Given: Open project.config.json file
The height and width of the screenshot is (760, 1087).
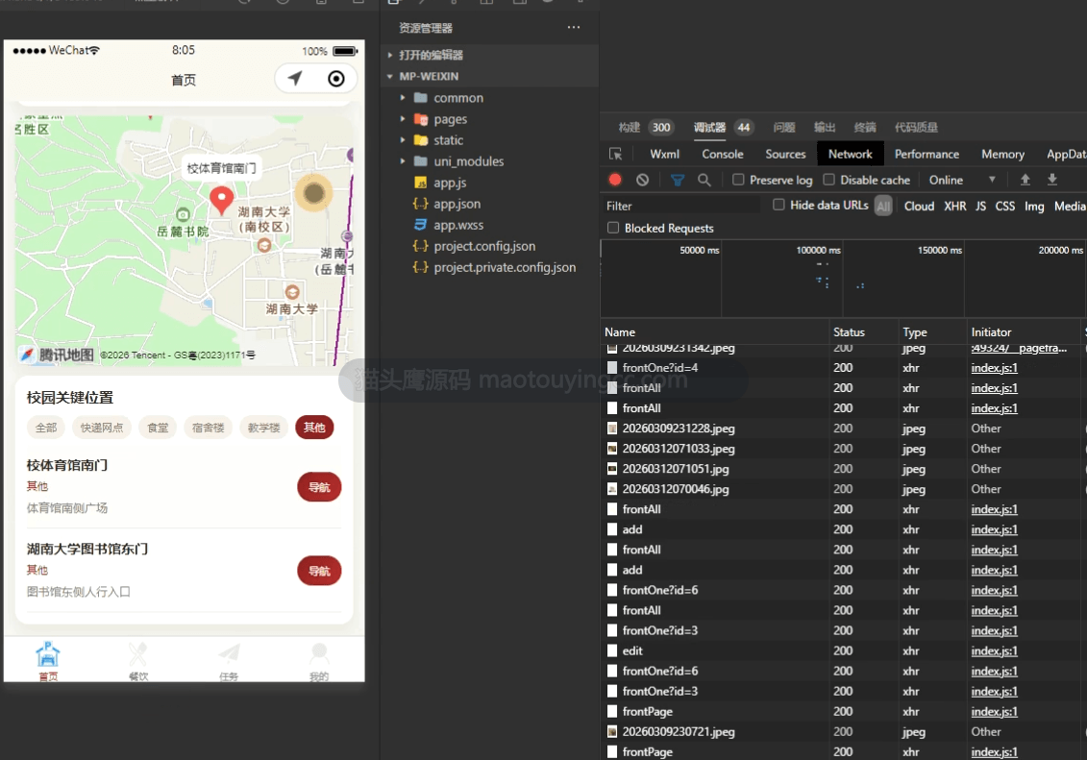Looking at the screenshot, I should coord(483,246).
